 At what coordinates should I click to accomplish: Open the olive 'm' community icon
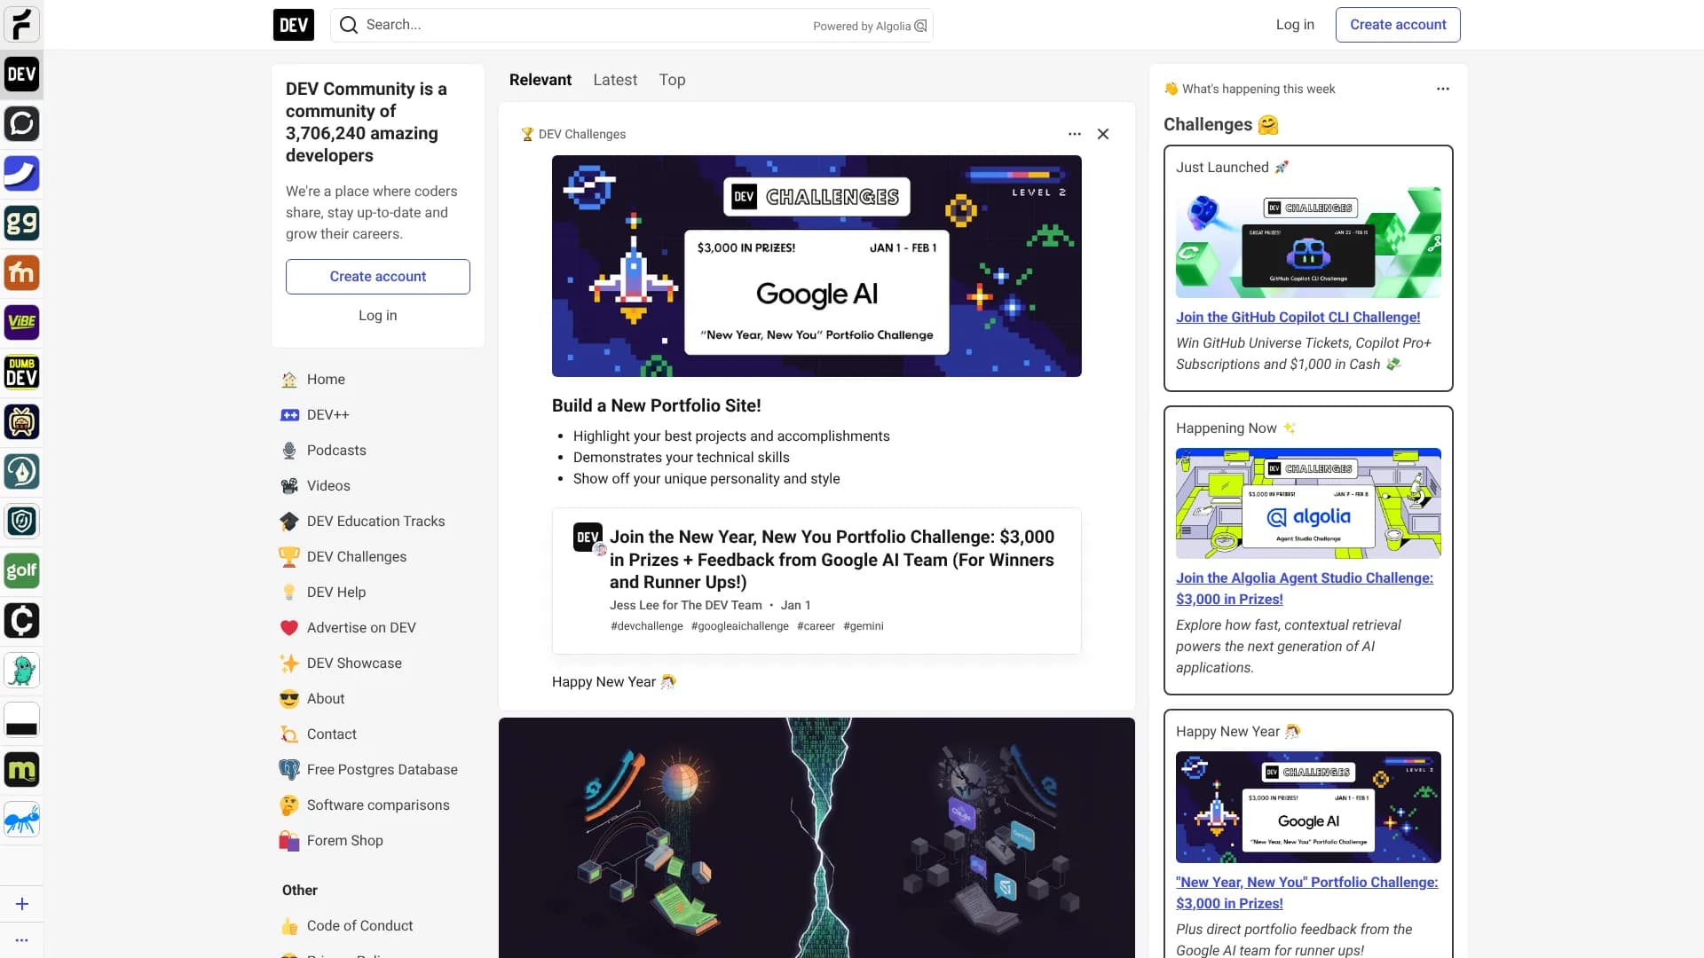pos(21,770)
